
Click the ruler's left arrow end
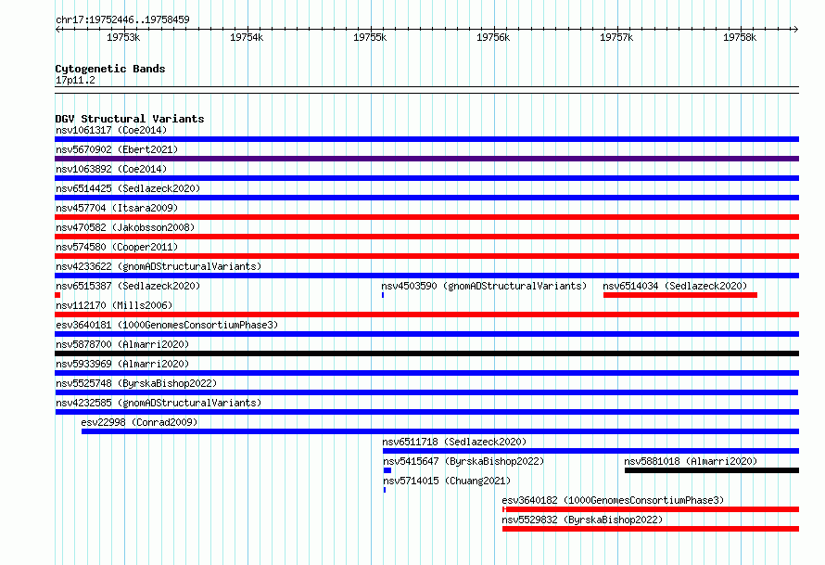(57, 30)
